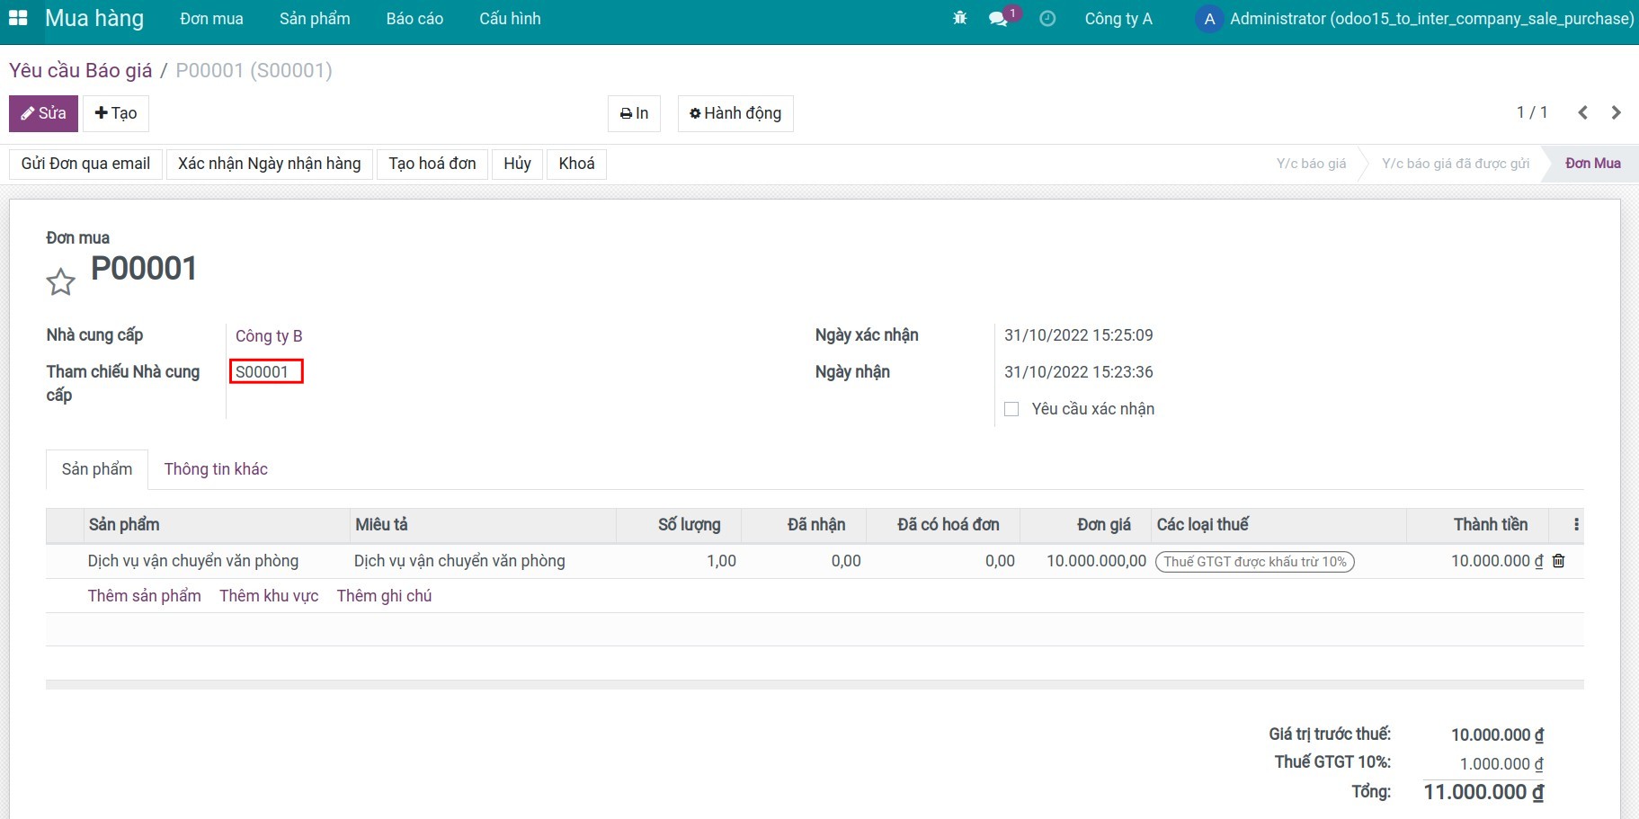Open supplier Công ty B link
This screenshot has height=819, width=1639.
pos(269,336)
